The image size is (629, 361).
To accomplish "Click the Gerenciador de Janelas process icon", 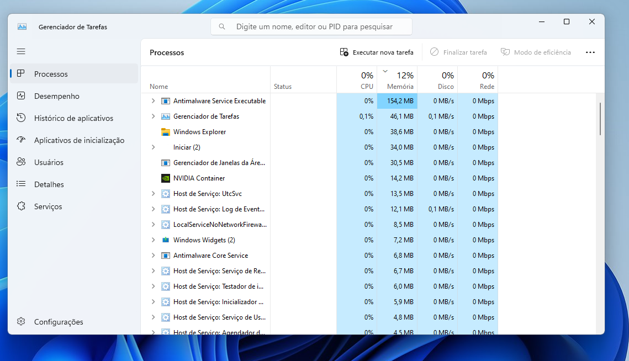I will click(x=165, y=163).
